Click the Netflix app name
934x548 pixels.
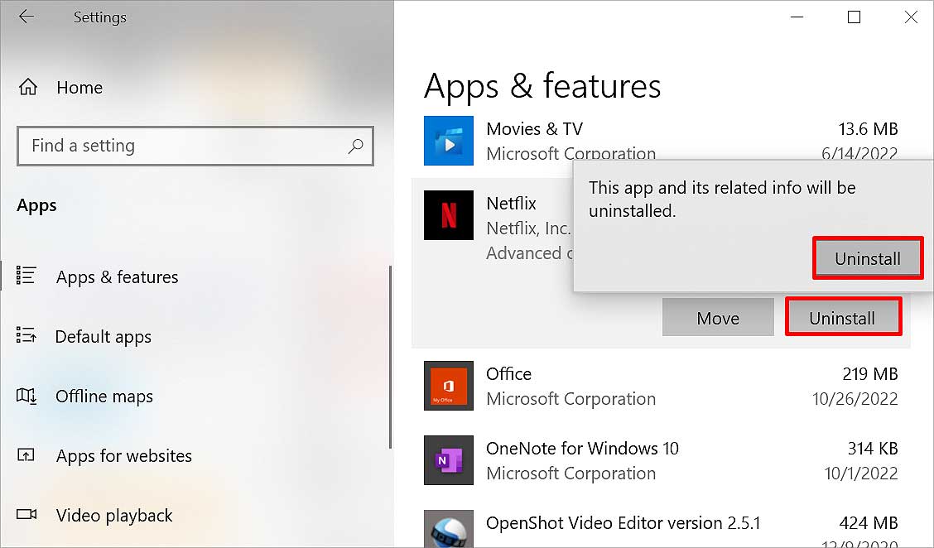tap(511, 203)
